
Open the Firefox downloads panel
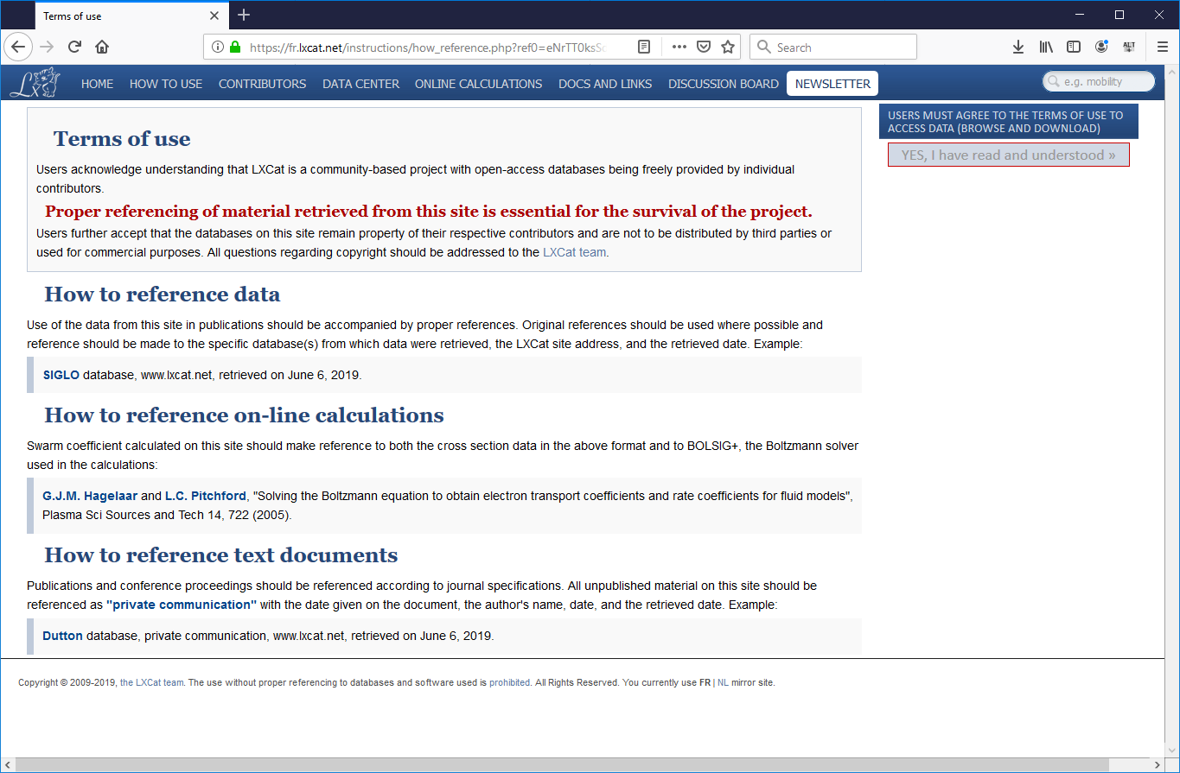1018,47
